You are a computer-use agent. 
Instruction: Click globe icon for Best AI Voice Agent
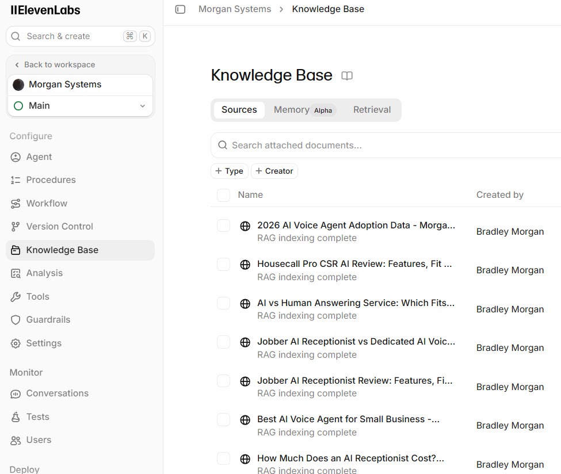[x=245, y=420]
